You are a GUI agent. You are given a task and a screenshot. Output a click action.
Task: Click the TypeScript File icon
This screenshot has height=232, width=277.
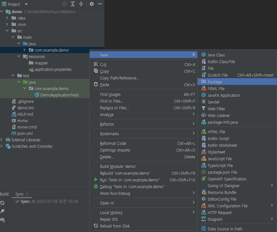tap(204, 165)
